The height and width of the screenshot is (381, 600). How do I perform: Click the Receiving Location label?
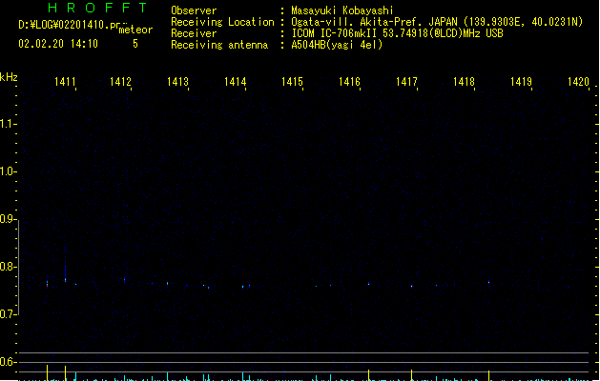pos(222,22)
